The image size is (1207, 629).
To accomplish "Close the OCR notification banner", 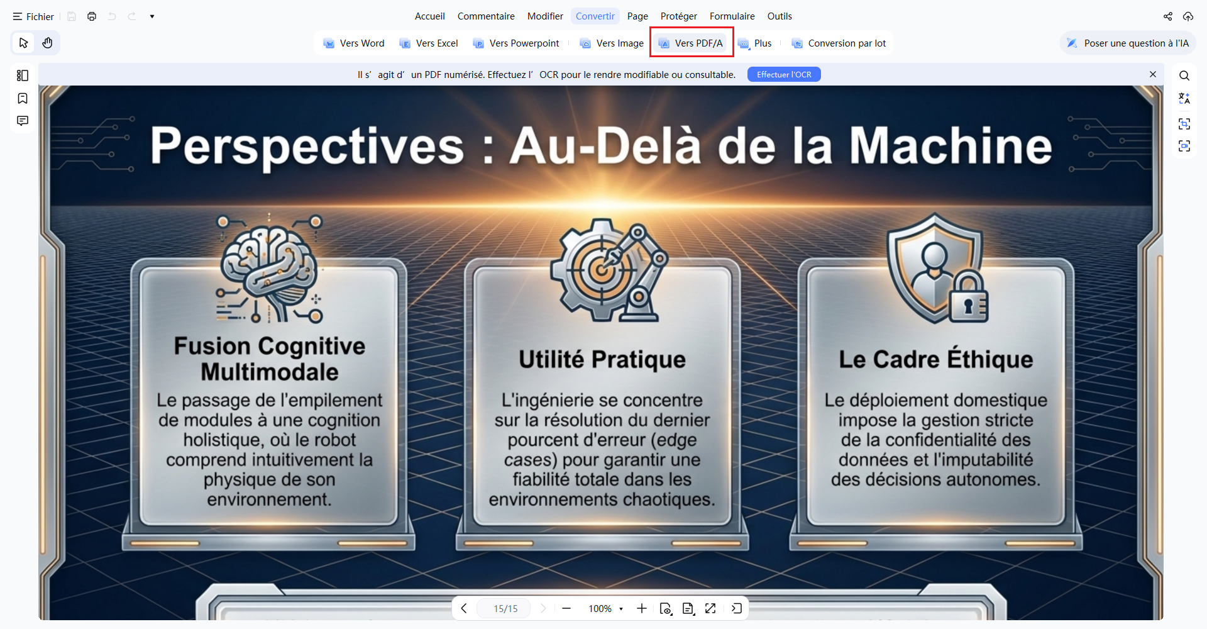I will [1153, 74].
